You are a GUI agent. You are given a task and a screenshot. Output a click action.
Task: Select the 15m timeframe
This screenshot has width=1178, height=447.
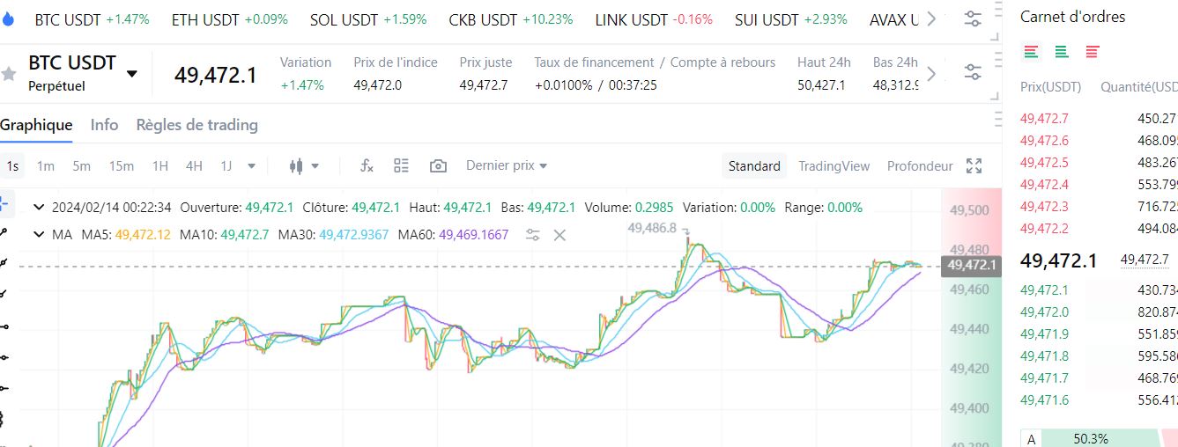click(x=121, y=165)
